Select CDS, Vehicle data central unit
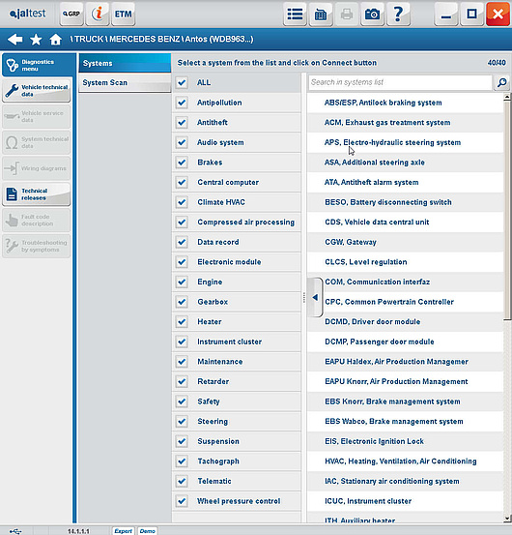 coord(406,223)
